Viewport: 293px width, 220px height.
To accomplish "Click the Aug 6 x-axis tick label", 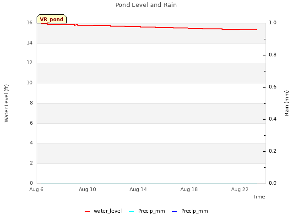I will pos(36,189).
